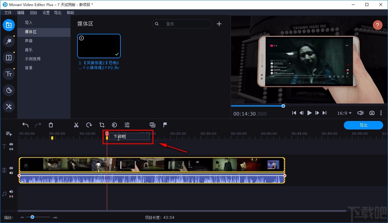Rotate the selected clip

click(89, 125)
